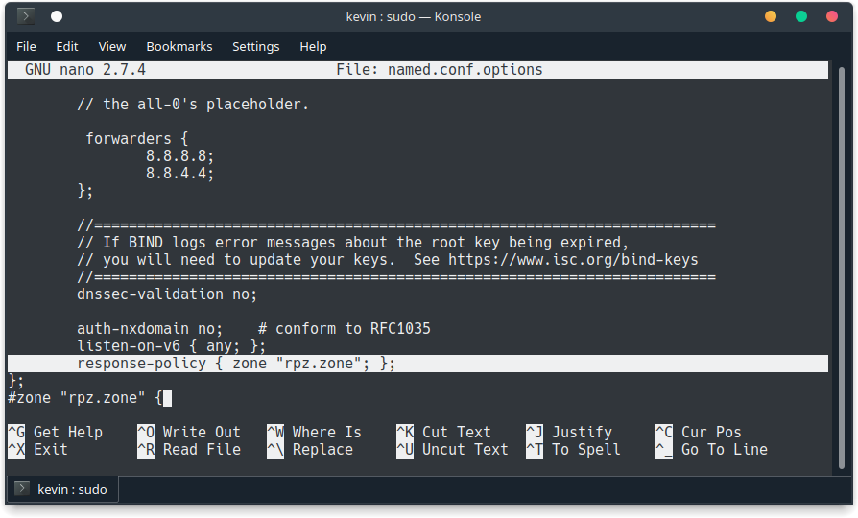
Task: Click the "// the all-0's placeholder." comment
Action: (x=193, y=105)
